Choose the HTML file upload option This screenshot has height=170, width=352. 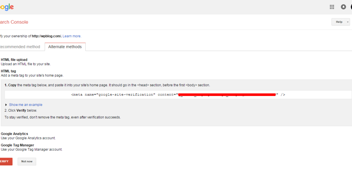[14, 60]
